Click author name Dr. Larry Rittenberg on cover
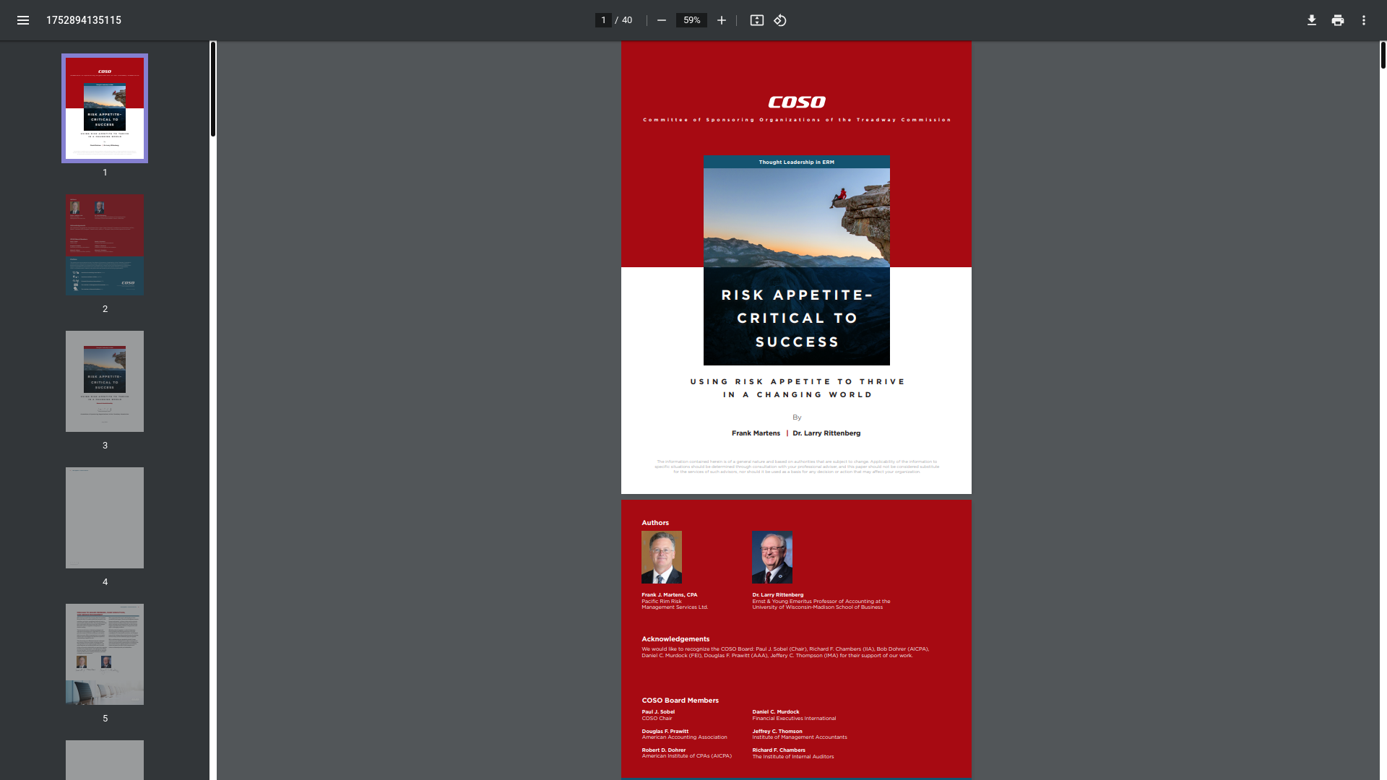The width and height of the screenshot is (1387, 780). pyautogui.click(x=826, y=433)
